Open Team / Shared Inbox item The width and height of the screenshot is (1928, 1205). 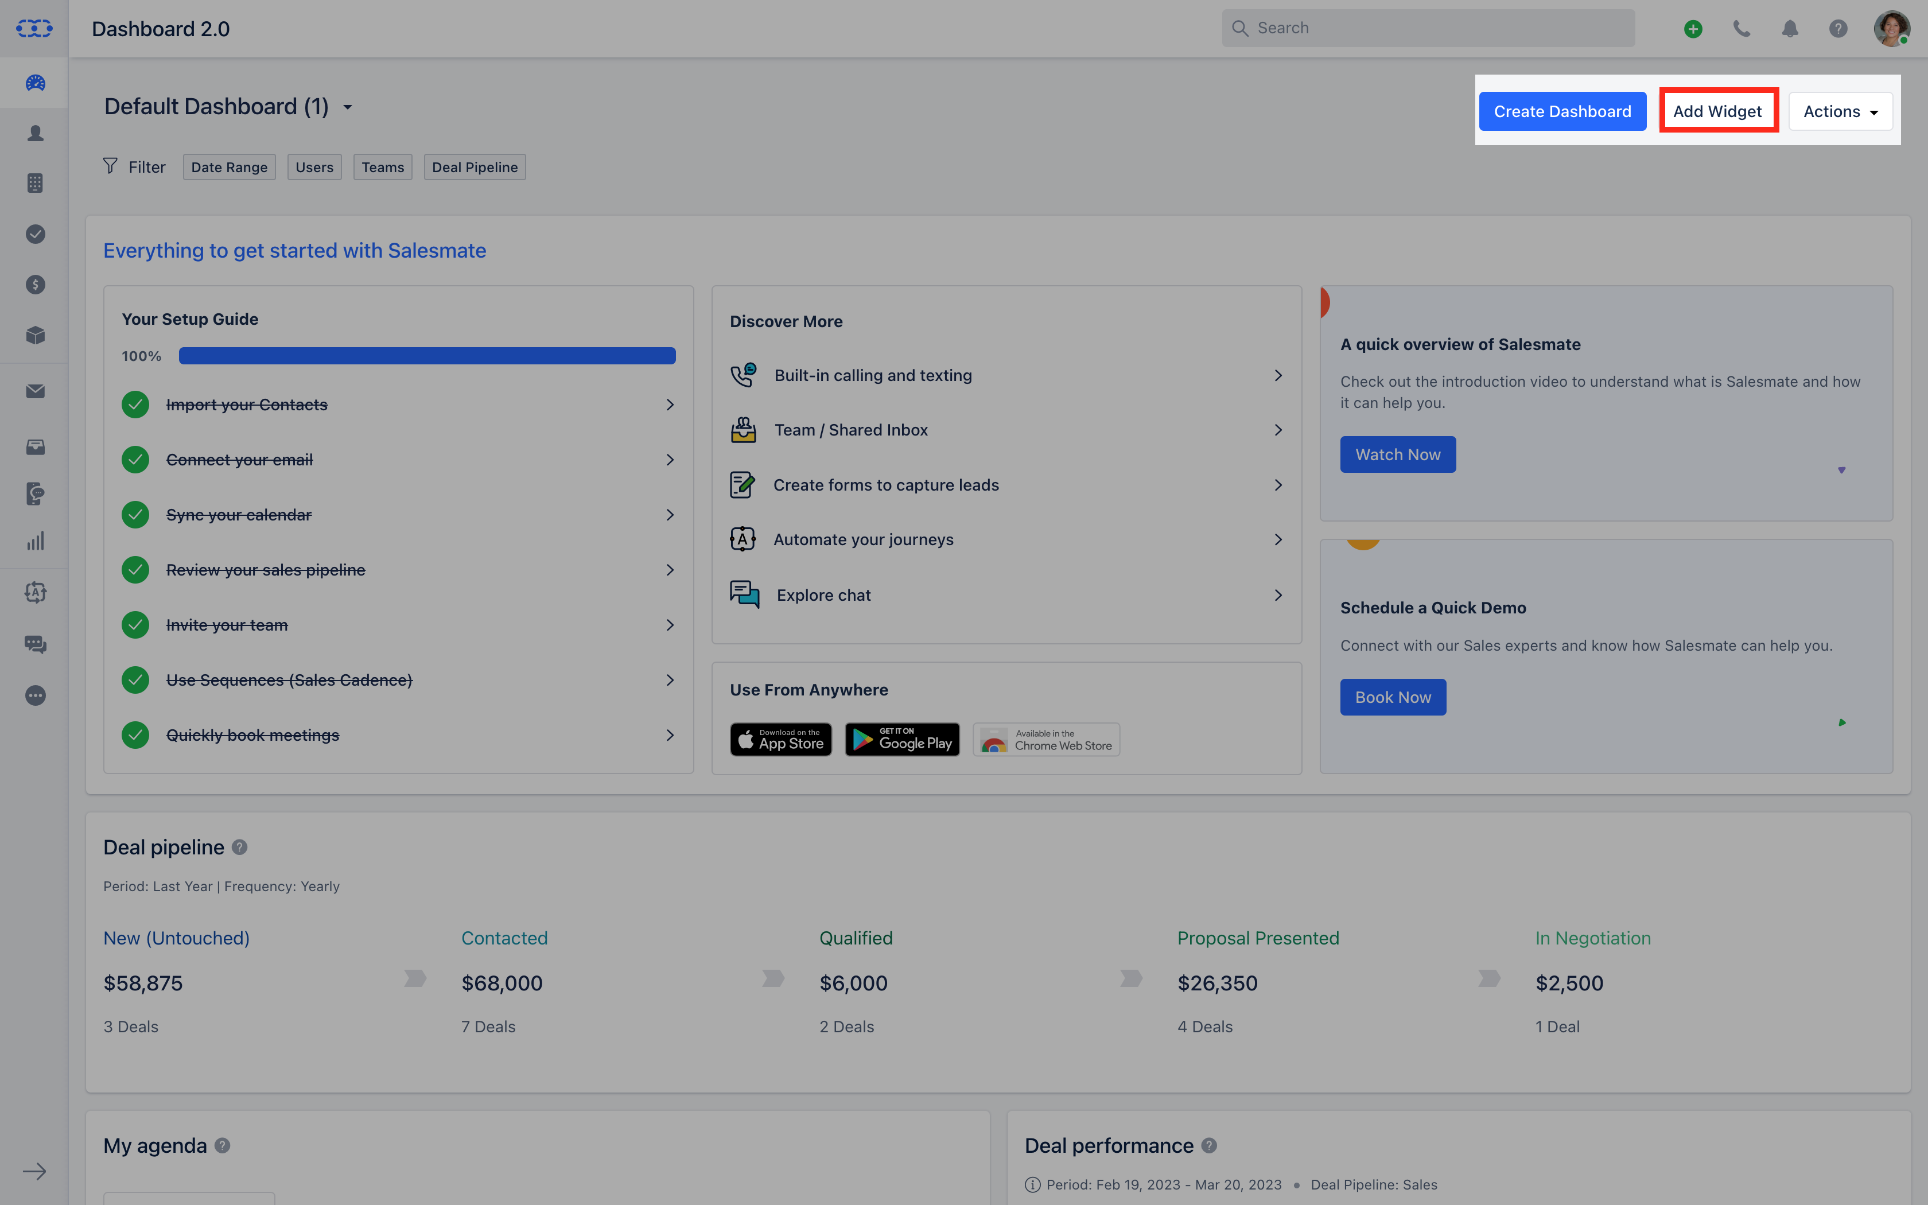tap(1006, 430)
